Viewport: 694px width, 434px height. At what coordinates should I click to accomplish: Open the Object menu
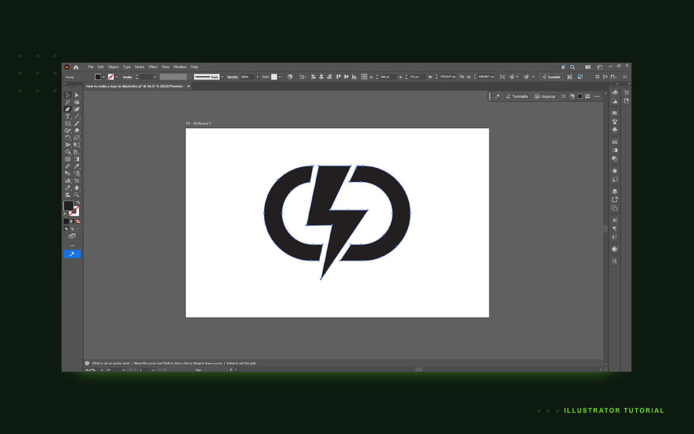pyautogui.click(x=113, y=67)
